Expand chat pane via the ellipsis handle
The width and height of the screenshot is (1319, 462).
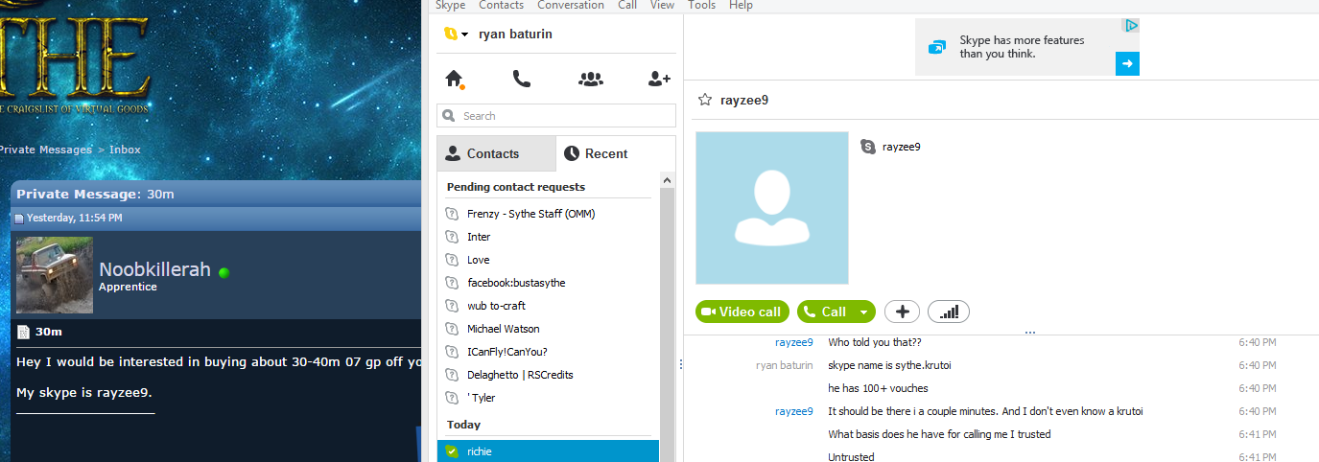coord(1030,333)
